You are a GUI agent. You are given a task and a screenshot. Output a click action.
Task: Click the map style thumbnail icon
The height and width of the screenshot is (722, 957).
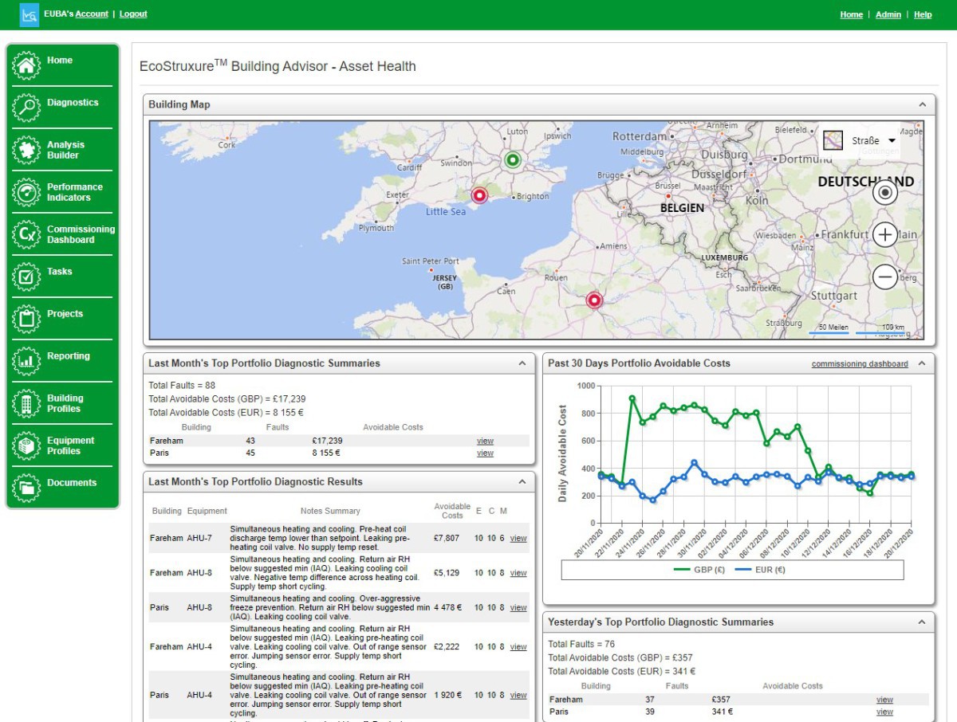click(833, 141)
